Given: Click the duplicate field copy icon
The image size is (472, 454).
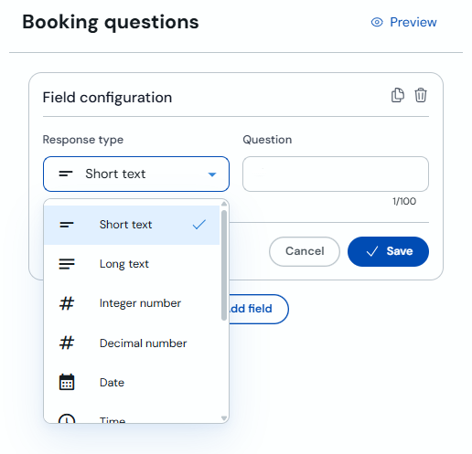Looking at the screenshot, I should pyautogui.click(x=398, y=95).
